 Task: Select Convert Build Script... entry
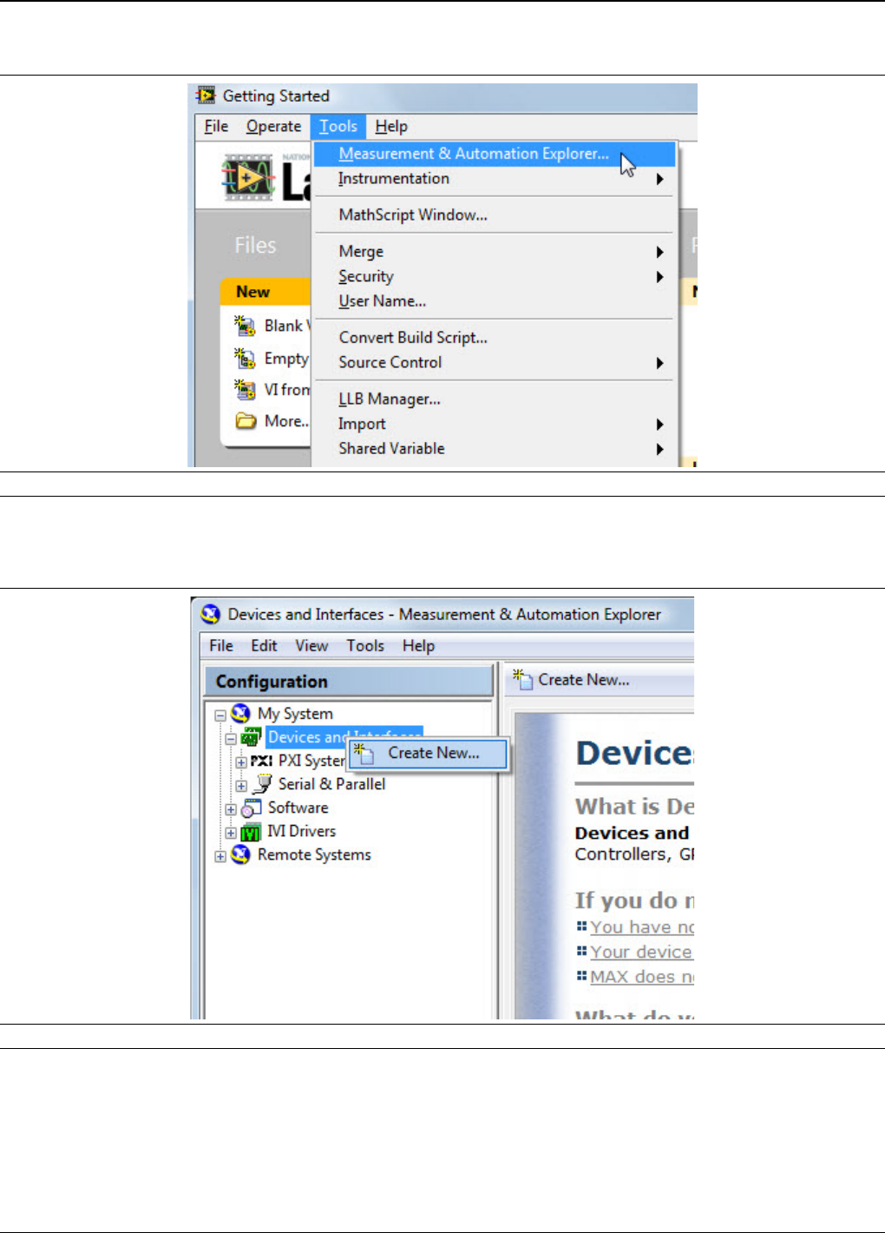494,338
